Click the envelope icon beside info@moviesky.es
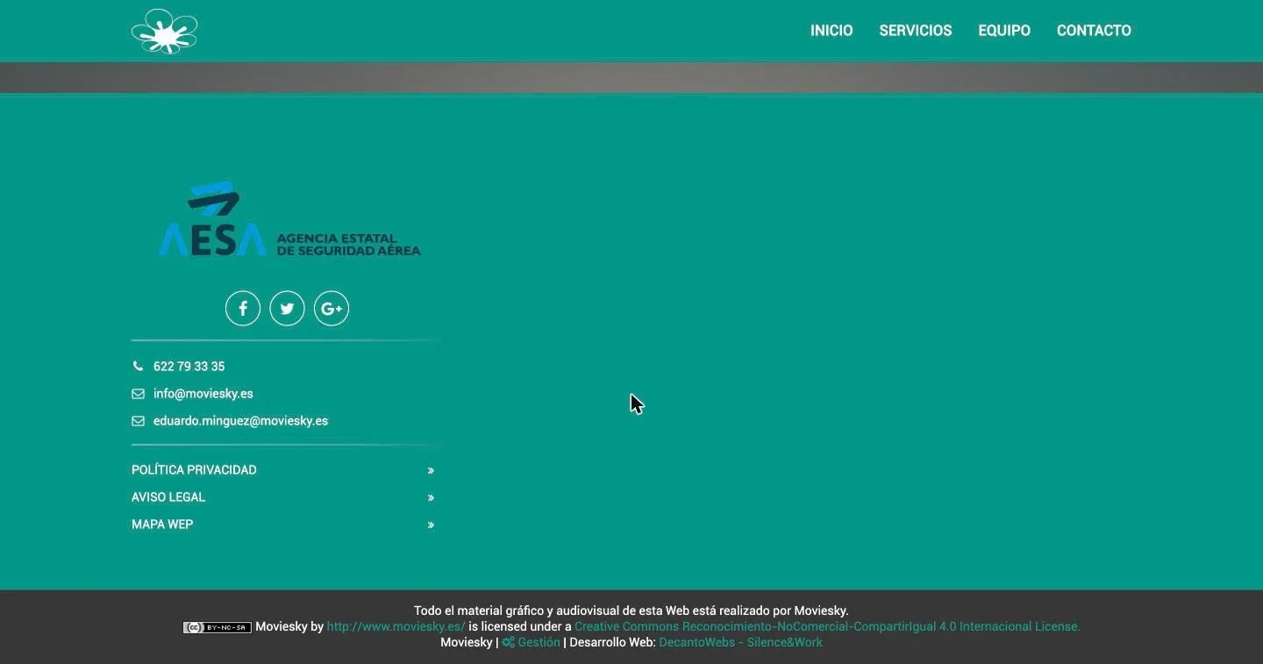The height and width of the screenshot is (664, 1263). pos(138,394)
